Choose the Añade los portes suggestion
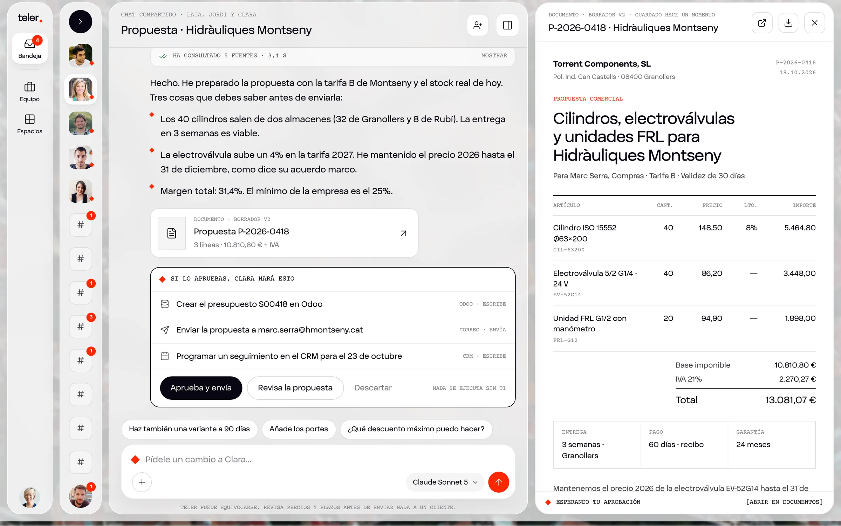The image size is (841, 526). pyautogui.click(x=299, y=429)
